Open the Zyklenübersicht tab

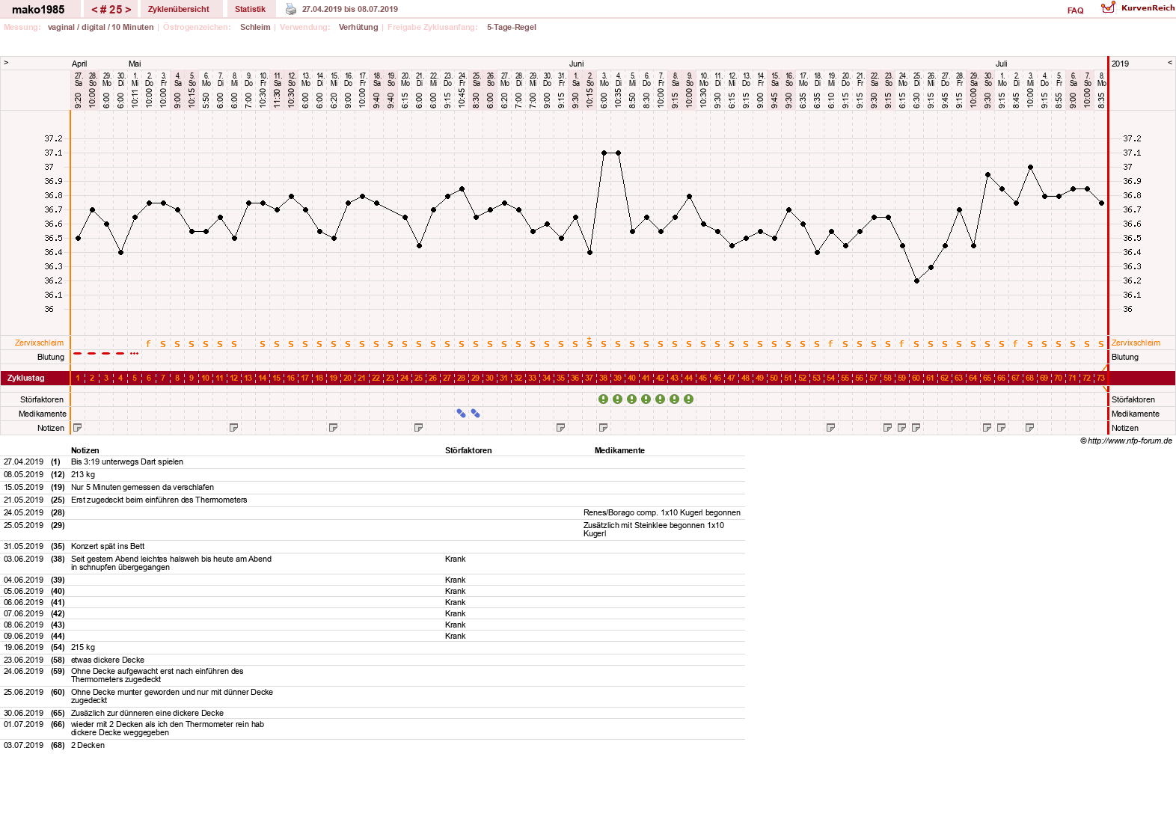179,9
